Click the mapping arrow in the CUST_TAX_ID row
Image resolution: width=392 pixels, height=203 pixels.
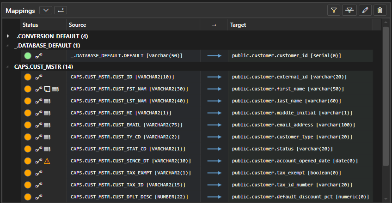click(x=214, y=185)
